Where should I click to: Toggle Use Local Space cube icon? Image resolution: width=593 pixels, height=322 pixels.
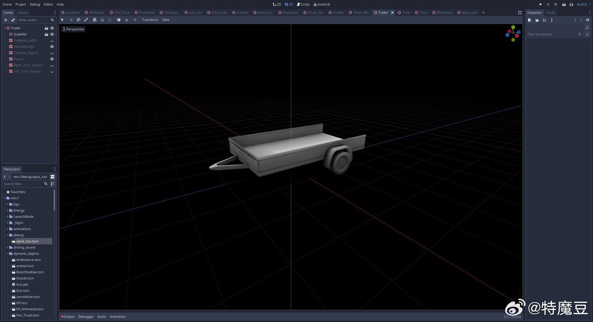click(119, 20)
